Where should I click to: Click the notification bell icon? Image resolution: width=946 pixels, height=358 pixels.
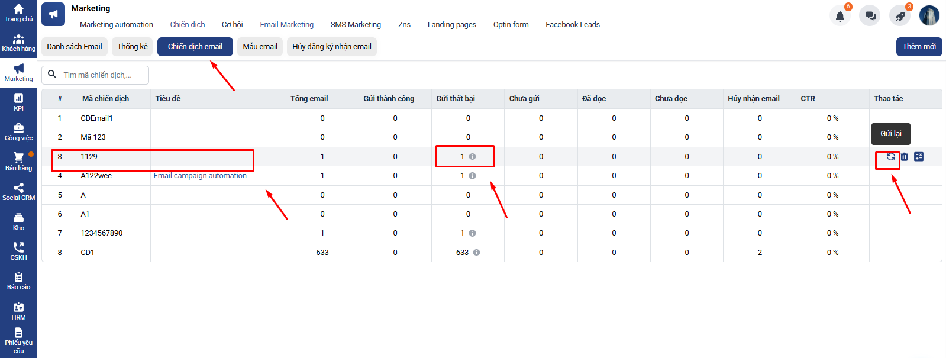(x=840, y=16)
